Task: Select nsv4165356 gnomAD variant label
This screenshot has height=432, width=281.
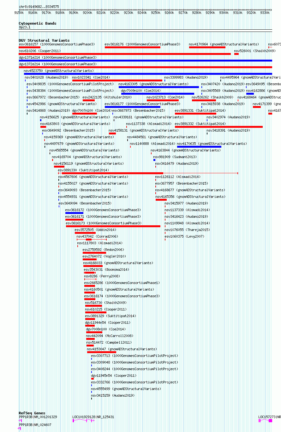Action: coord(190,197)
